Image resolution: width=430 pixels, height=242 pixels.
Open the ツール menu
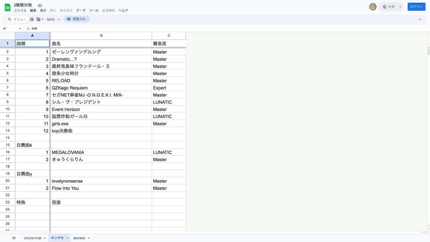pos(94,10)
